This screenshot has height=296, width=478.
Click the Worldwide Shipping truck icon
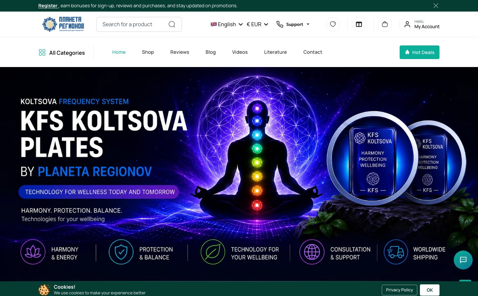(x=396, y=252)
